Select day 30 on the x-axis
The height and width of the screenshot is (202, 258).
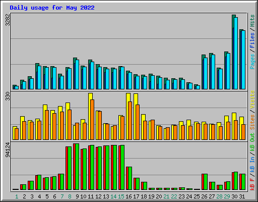pos(234,196)
